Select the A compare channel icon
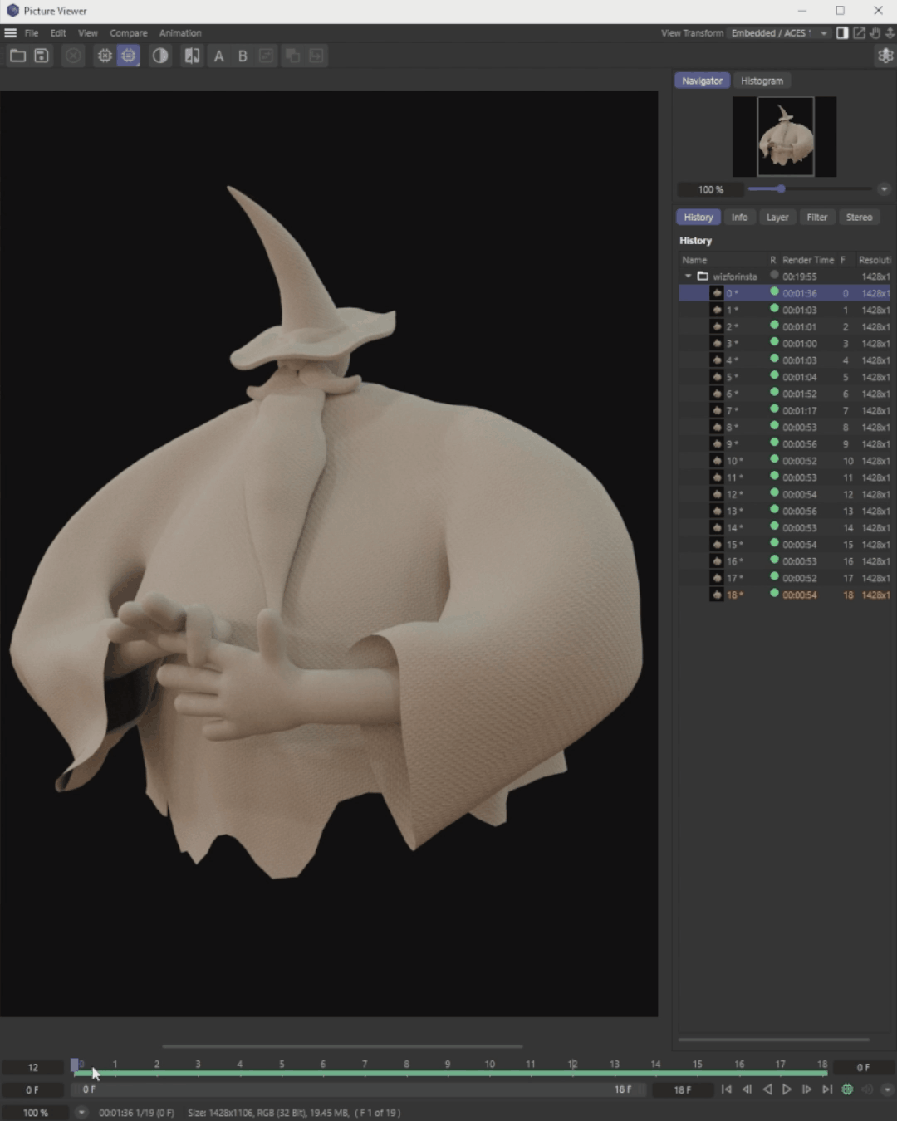 pos(218,56)
